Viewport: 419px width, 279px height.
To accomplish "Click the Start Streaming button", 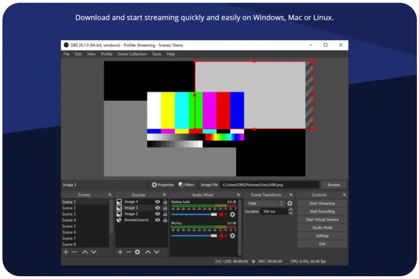I will [x=322, y=203].
